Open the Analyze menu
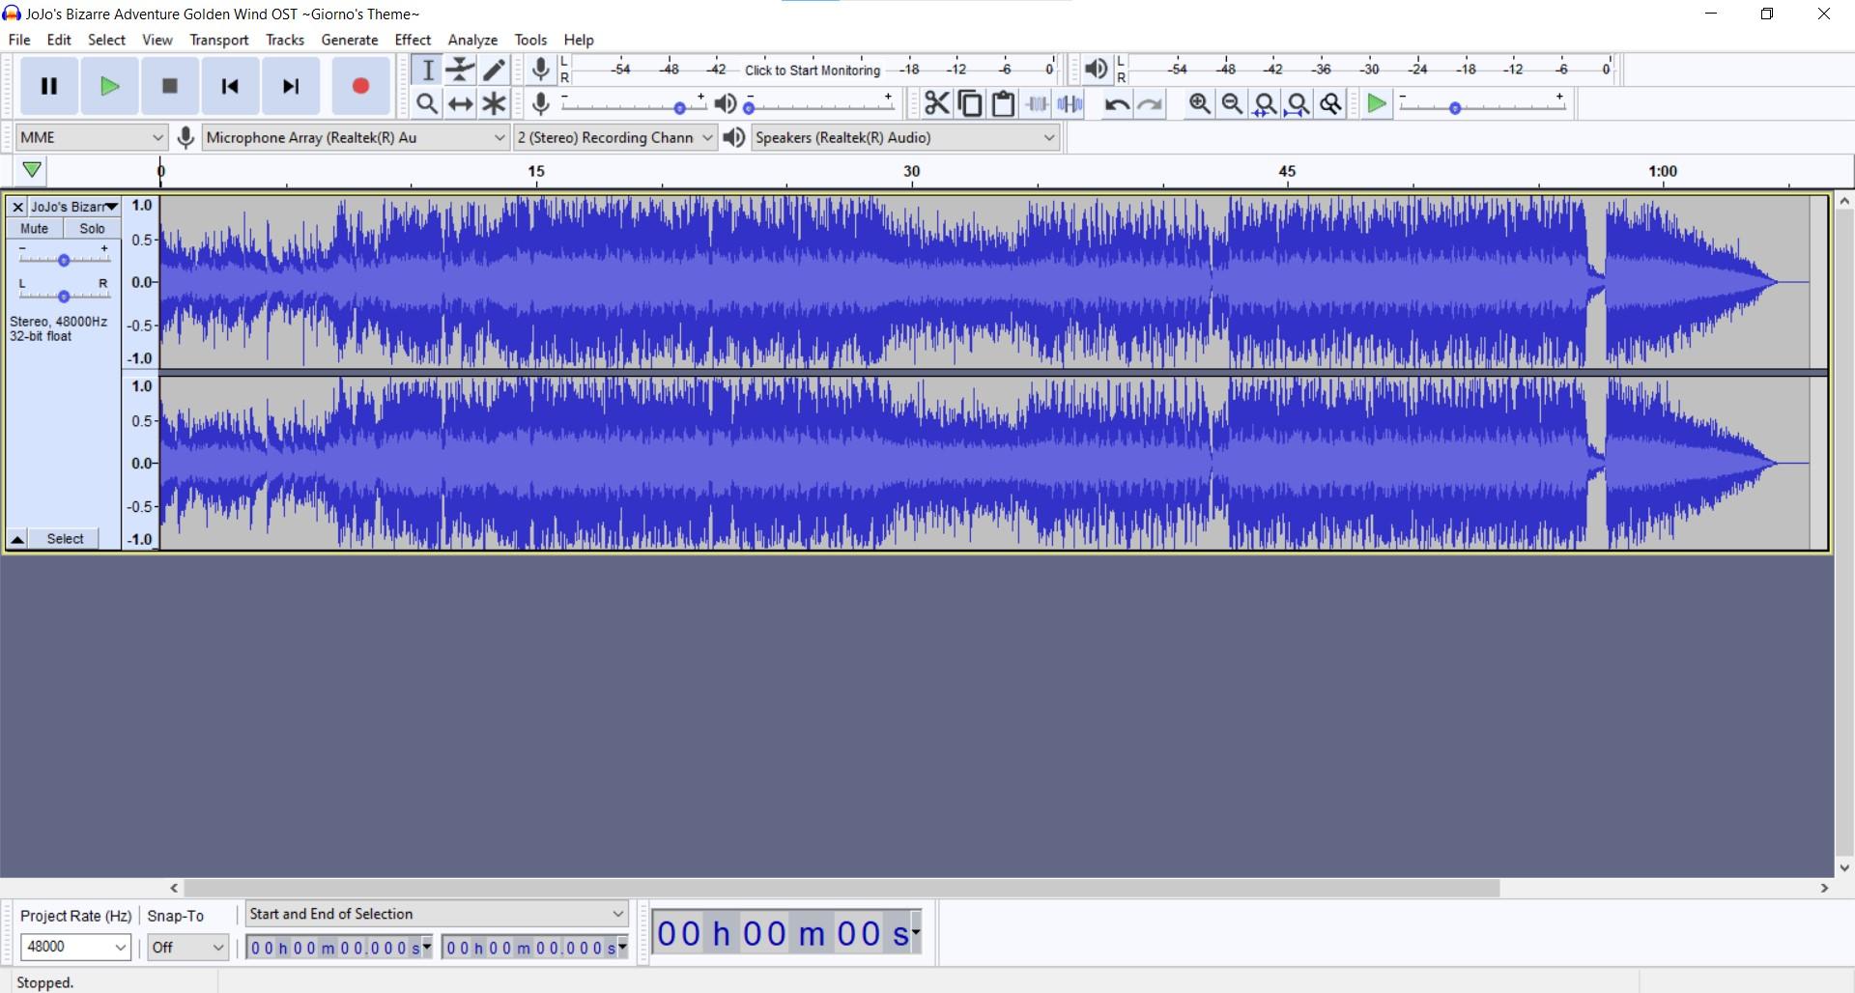 click(x=472, y=40)
